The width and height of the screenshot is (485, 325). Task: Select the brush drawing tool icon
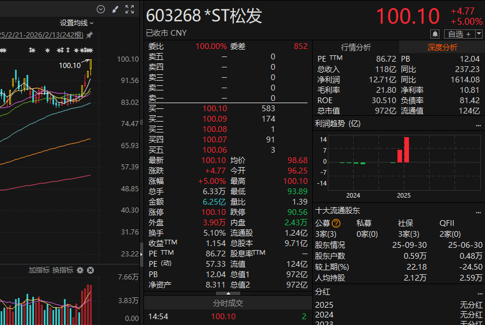[115, 9]
